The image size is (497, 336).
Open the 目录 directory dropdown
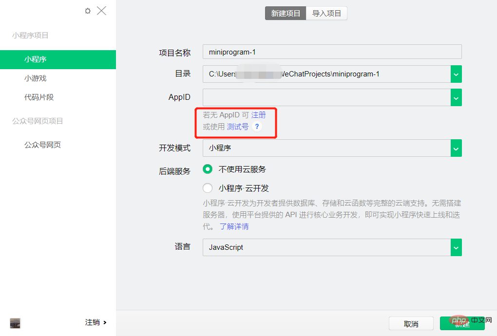456,74
